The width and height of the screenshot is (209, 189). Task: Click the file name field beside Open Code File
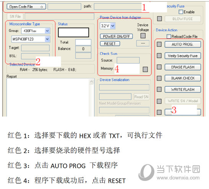(x=64, y=7)
